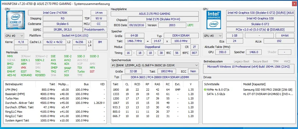Click the red 'SST' feature flag
Screen dimensions: 298x129
pyautogui.click(x=92, y=71)
